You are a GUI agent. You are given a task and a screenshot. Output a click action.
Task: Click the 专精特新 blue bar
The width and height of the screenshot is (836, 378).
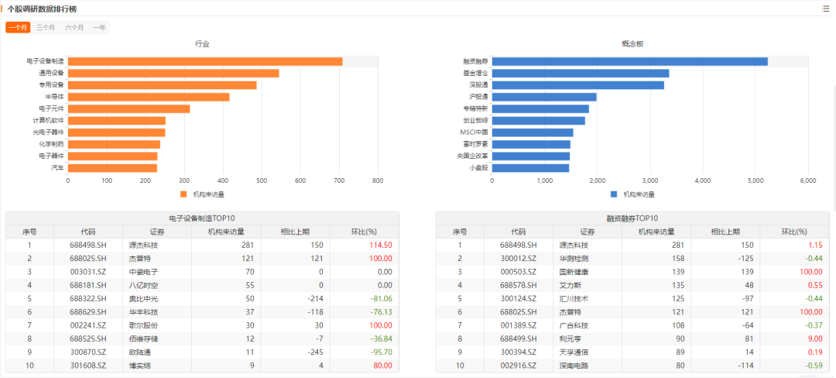[x=540, y=108]
